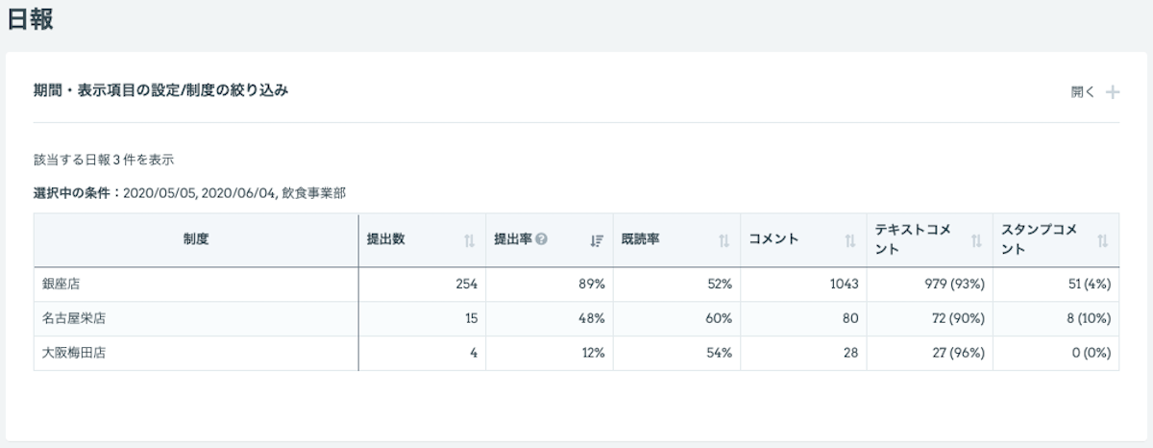Open the 銀座店 row

60,285
